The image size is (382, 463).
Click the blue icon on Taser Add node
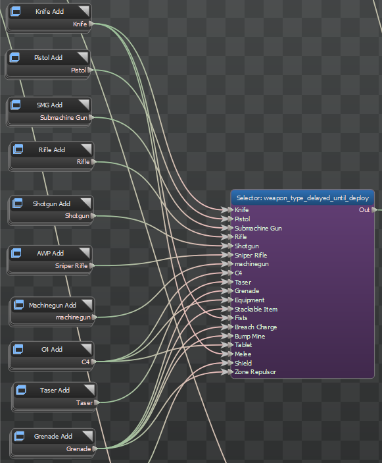click(x=21, y=390)
